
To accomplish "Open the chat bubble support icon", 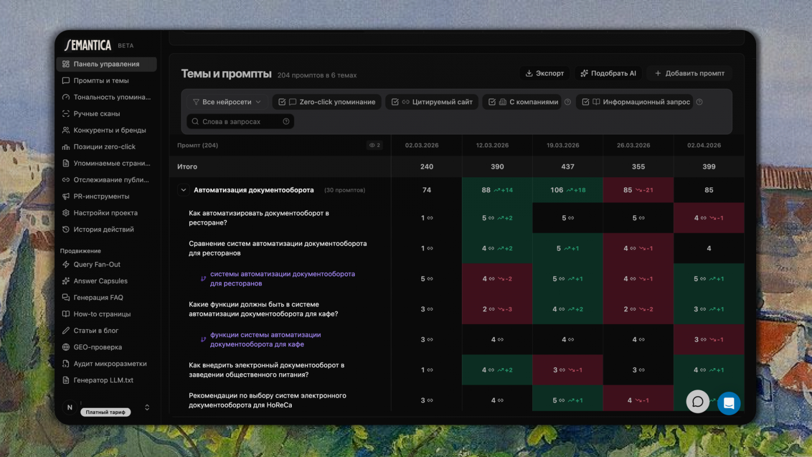I will pos(698,402).
